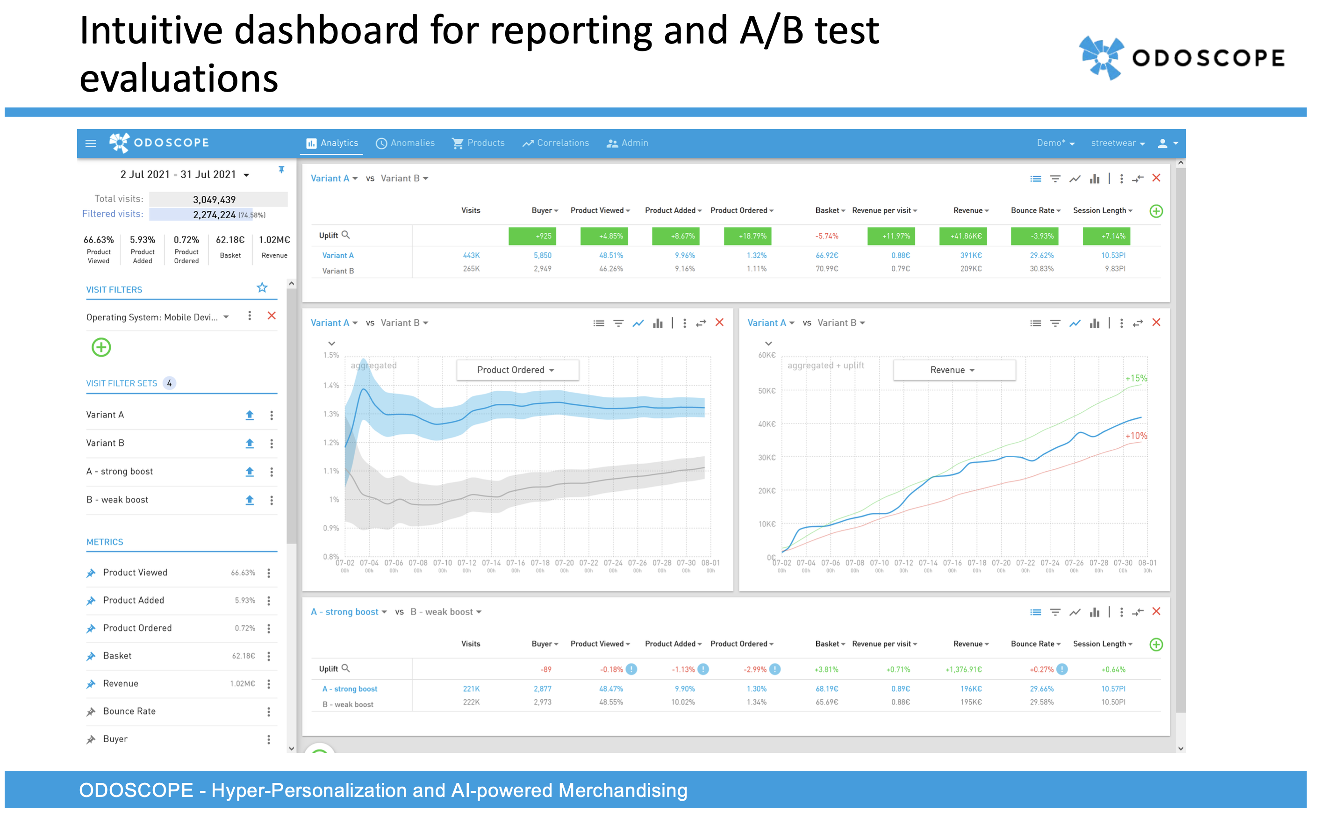Click Variant A row link in top table
Image resolution: width=1319 pixels, height=832 pixels.
coord(338,255)
